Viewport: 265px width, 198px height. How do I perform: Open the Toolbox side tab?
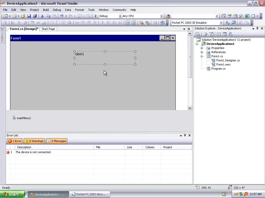(2, 35)
